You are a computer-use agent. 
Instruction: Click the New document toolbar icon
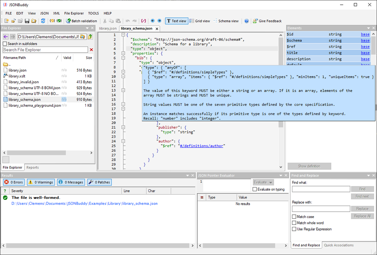tap(6, 21)
